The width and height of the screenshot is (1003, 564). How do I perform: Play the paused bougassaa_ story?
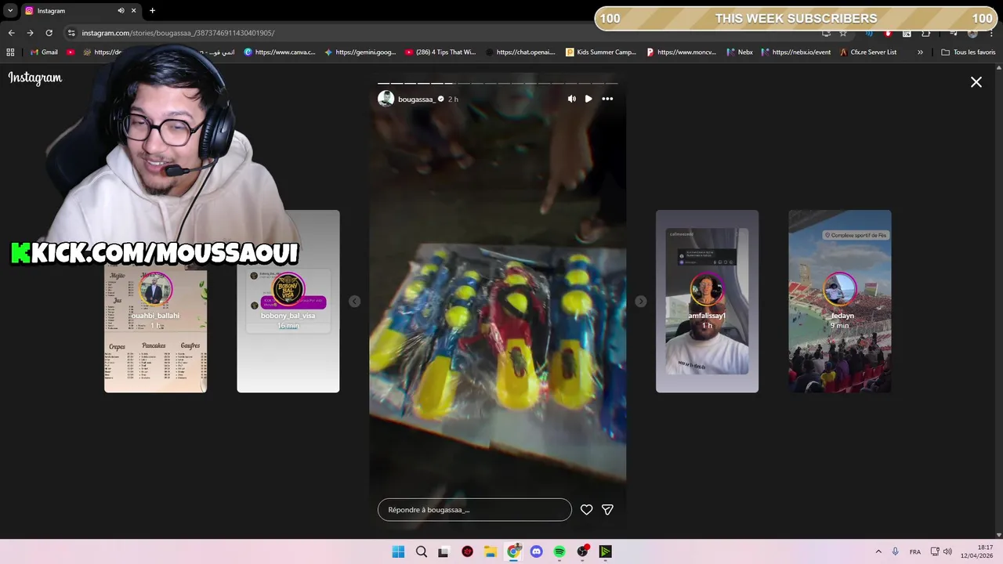point(588,99)
